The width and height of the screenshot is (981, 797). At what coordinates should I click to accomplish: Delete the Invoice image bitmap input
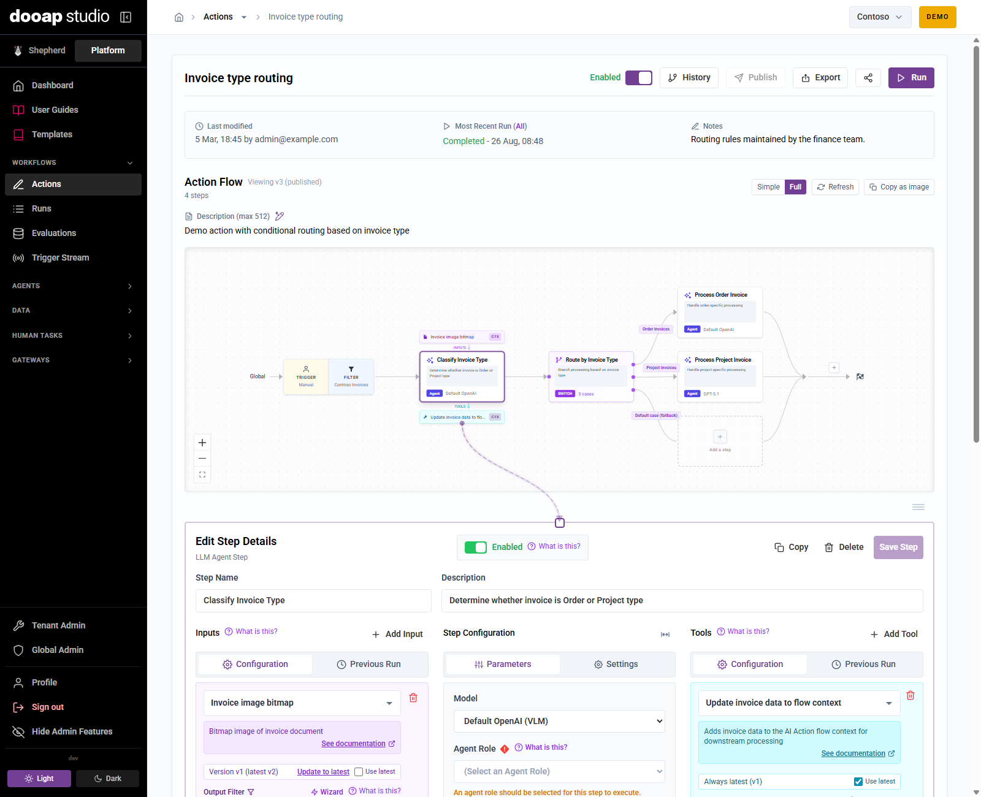pos(413,698)
